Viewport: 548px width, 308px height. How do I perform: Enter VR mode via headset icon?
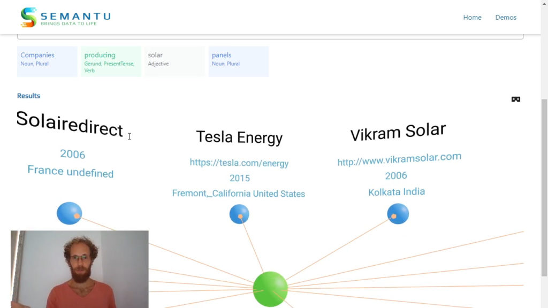coord(516,99)
